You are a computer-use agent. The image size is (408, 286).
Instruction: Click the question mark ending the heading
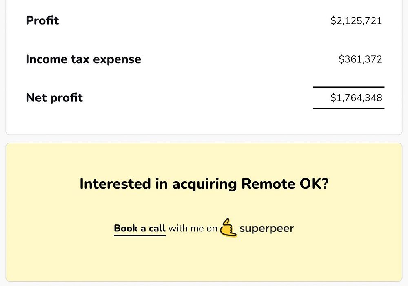[324, 184]
